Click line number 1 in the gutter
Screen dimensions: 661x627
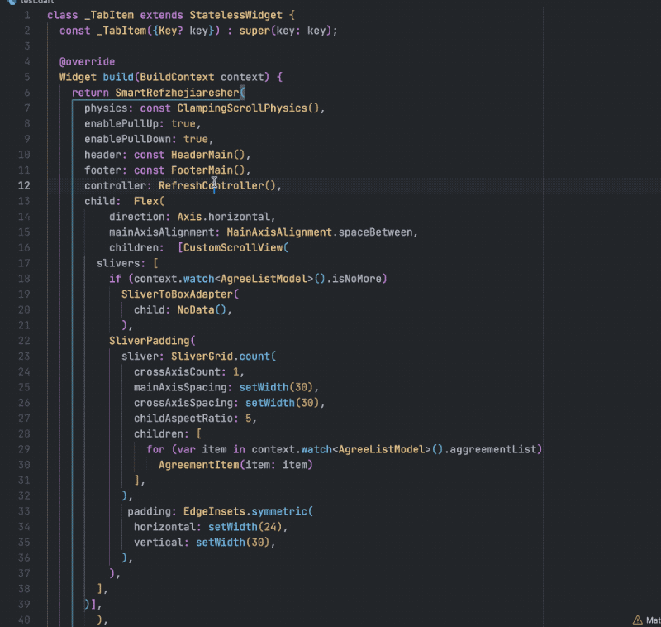(x=27, y=15)
